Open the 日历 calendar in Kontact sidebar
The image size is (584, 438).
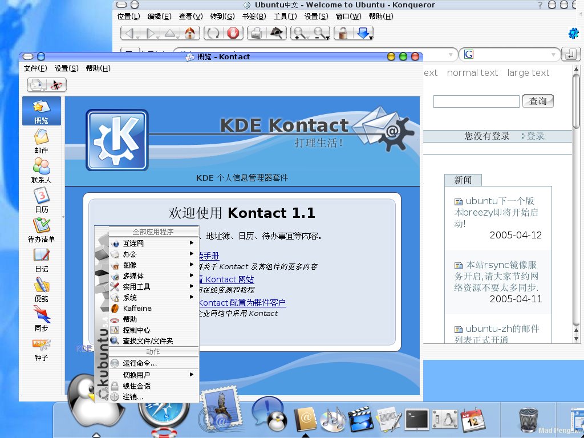point(41,200)
